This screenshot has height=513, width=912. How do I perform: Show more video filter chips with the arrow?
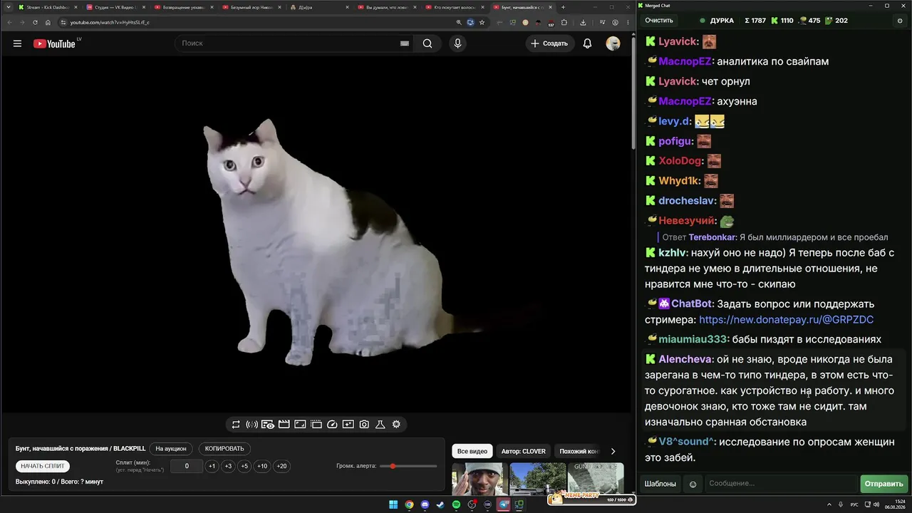(613, 451)
